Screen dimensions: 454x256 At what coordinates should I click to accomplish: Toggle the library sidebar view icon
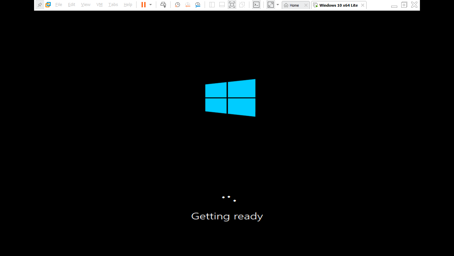(x=212, y=5)
